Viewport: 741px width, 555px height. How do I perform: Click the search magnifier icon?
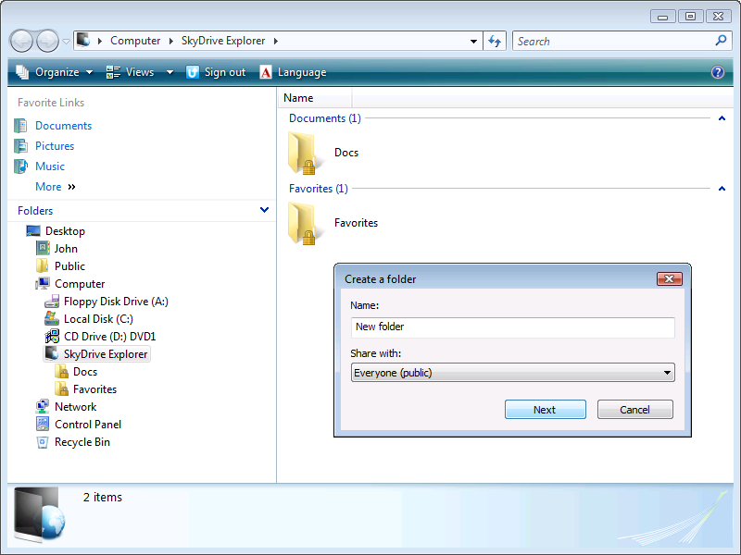point(721,41)
